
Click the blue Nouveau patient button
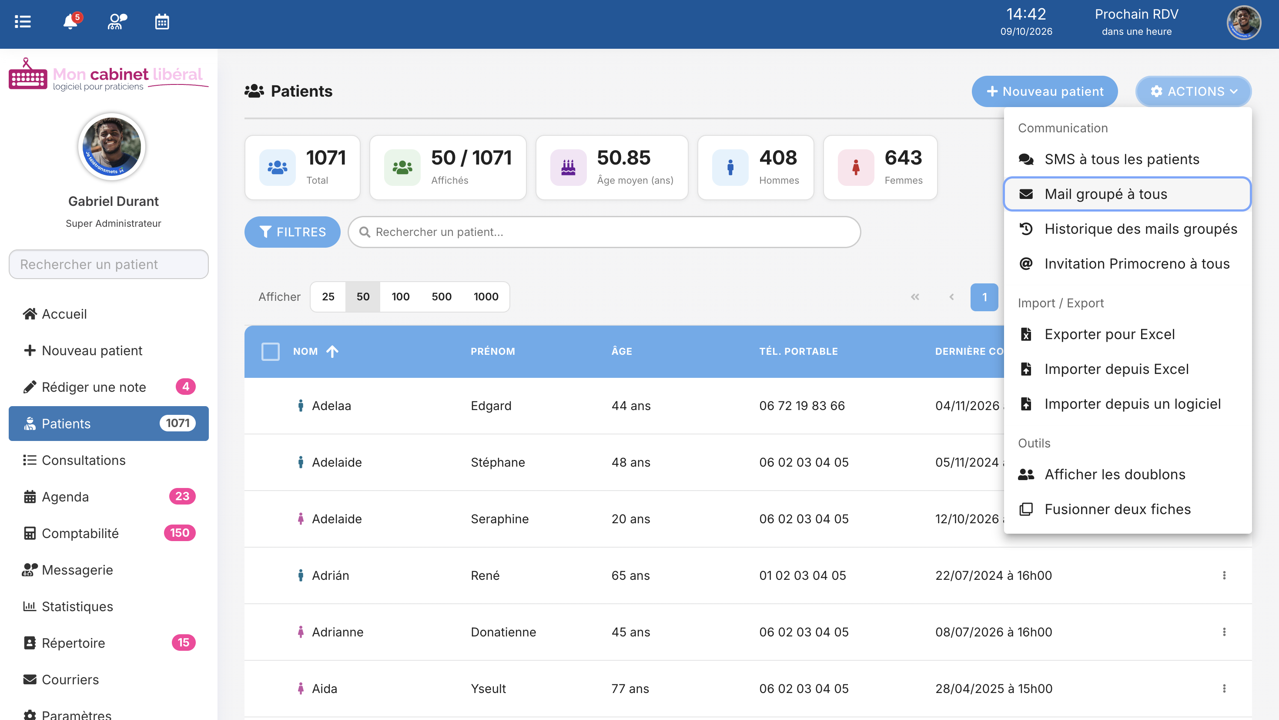tap(1045, 91)
